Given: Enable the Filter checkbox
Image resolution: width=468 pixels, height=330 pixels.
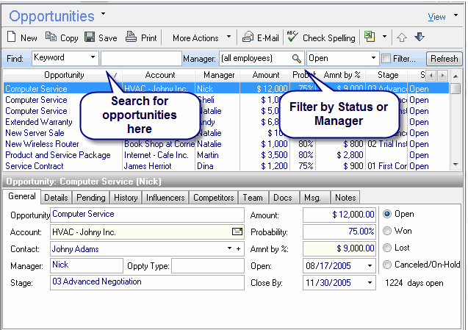Looking at the screenshot, I should coord(386,58).
